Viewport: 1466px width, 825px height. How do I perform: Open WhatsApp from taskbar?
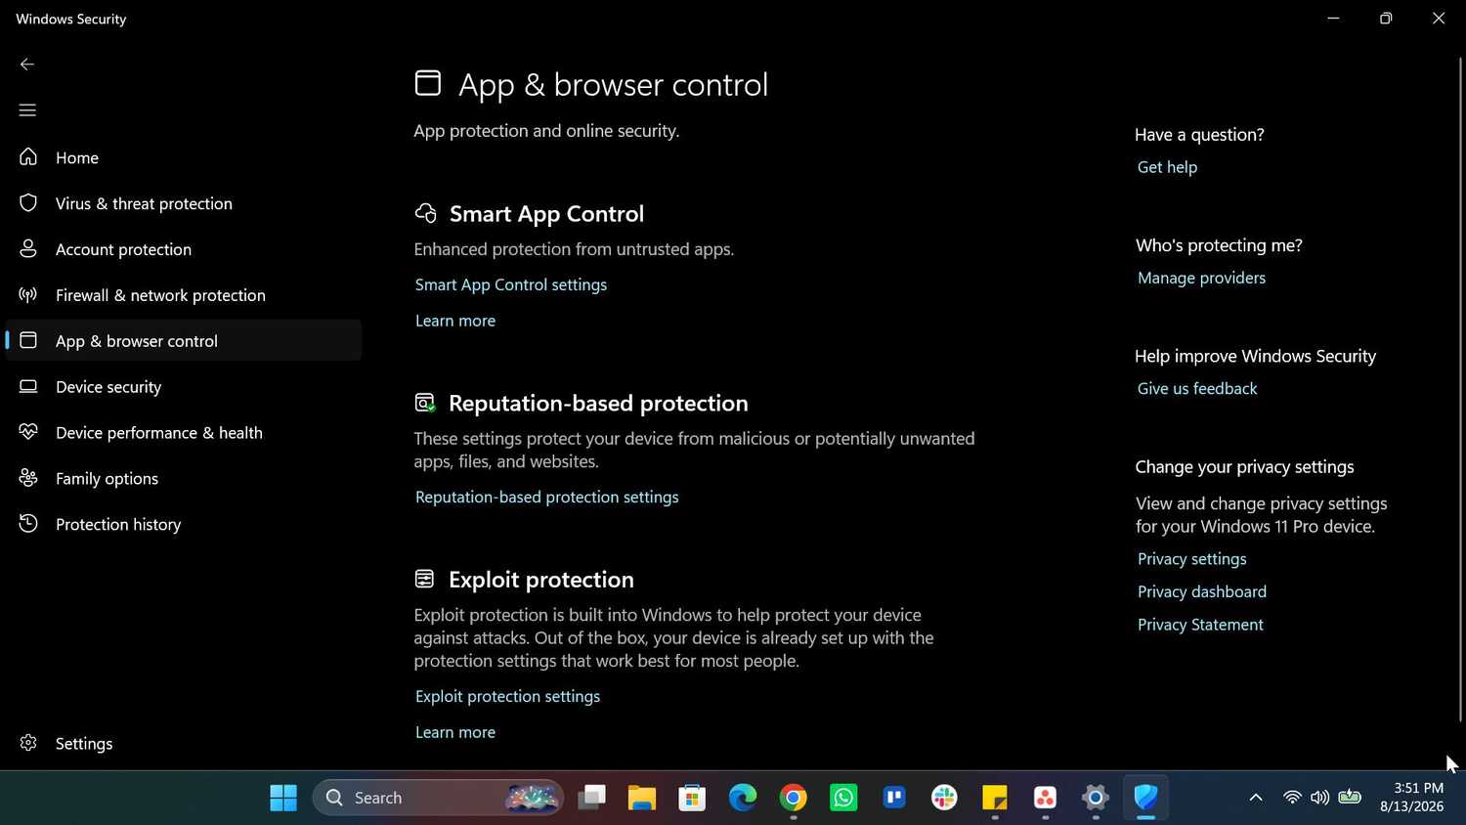click(843, 798)
